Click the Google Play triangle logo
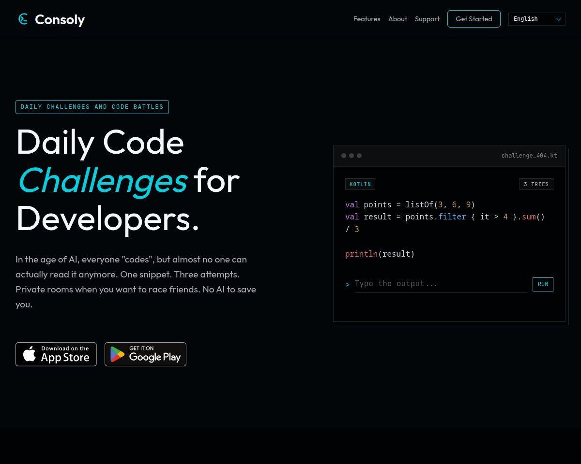Screen dimensions: 581x464 [x=117, y=354]
